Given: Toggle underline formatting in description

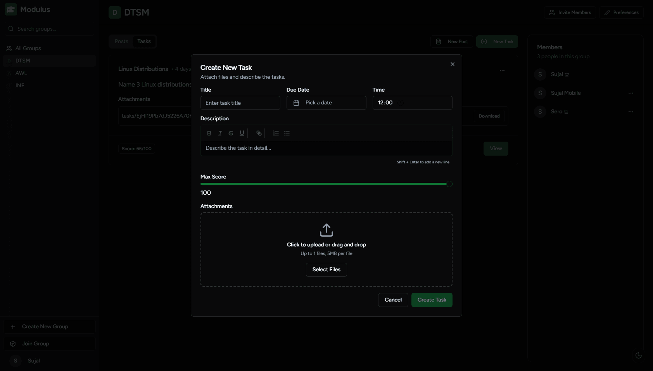Looking at the screenshot, I should [x=242, y=133].
